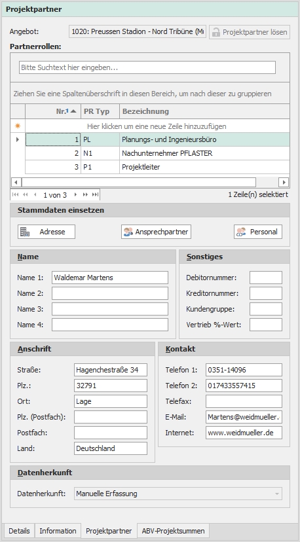Click the grid scrollbar left arrow
The height and width of the screenshot is (542, 300).
point(16,182)
